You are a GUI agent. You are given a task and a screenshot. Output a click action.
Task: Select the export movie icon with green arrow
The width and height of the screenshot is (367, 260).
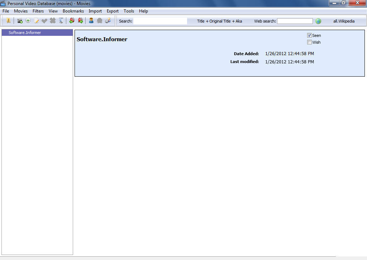(x=81, y=20)
